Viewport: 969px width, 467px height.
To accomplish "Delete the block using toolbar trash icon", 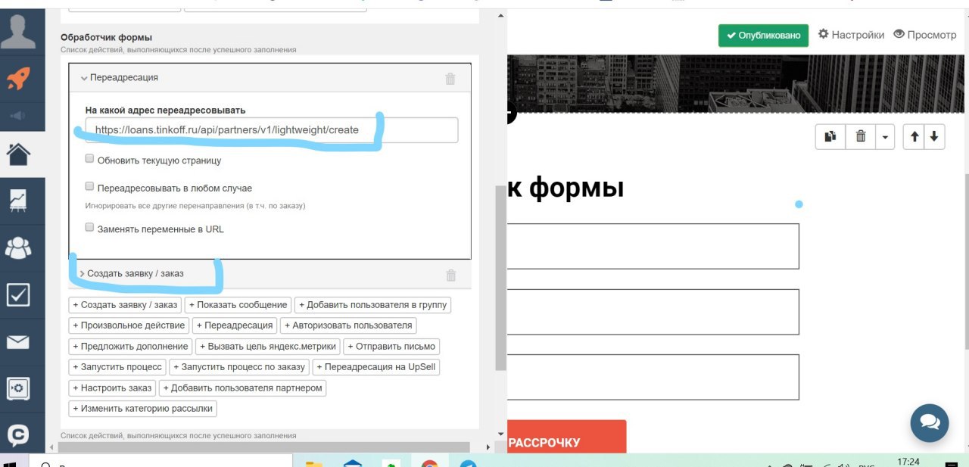I will pyautogui.click(x=861, y=136).
